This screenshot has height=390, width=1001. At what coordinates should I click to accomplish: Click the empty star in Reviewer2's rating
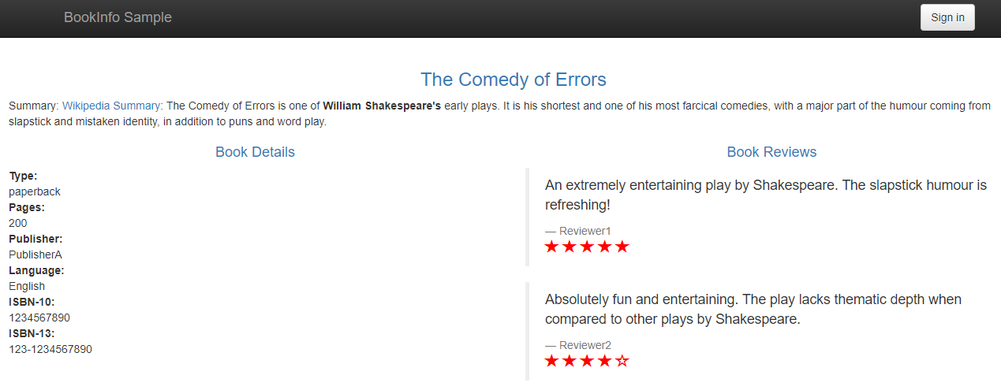point(622,362)
